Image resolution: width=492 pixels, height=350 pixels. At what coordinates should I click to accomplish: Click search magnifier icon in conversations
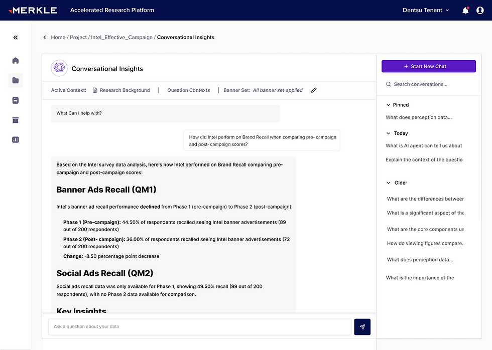389,84
